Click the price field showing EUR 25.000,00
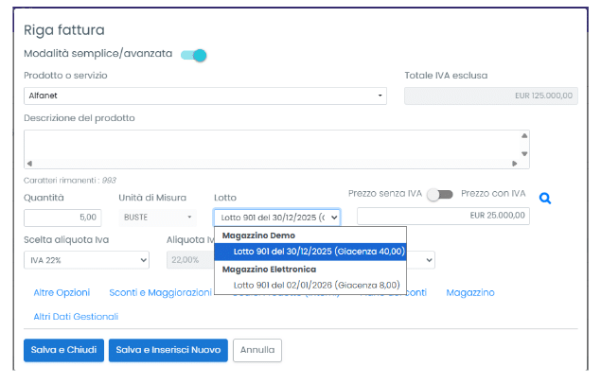 [x=443, y=216]
